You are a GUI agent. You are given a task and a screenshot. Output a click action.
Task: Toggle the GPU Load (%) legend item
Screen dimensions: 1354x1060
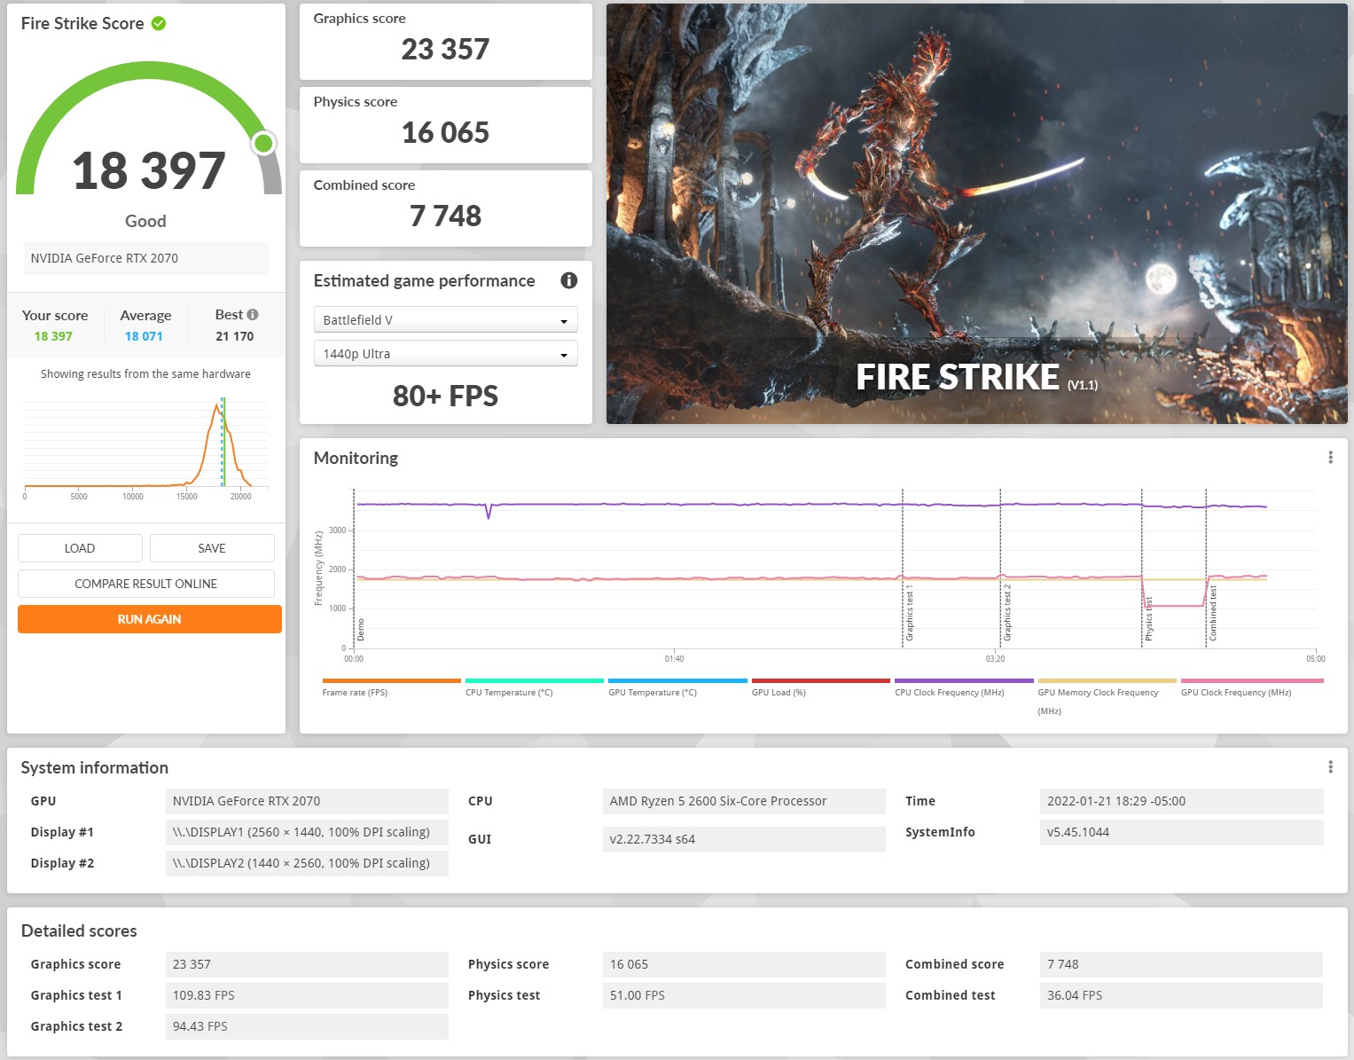point(820,687)
